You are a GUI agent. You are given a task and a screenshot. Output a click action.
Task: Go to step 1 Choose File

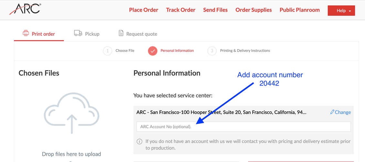pos(119,51)
